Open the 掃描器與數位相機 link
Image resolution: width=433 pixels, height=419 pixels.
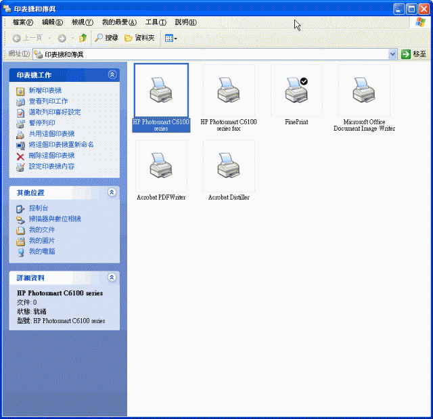tap(55, 219)
